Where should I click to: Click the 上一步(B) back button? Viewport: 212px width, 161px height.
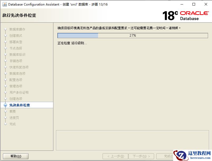115,156
